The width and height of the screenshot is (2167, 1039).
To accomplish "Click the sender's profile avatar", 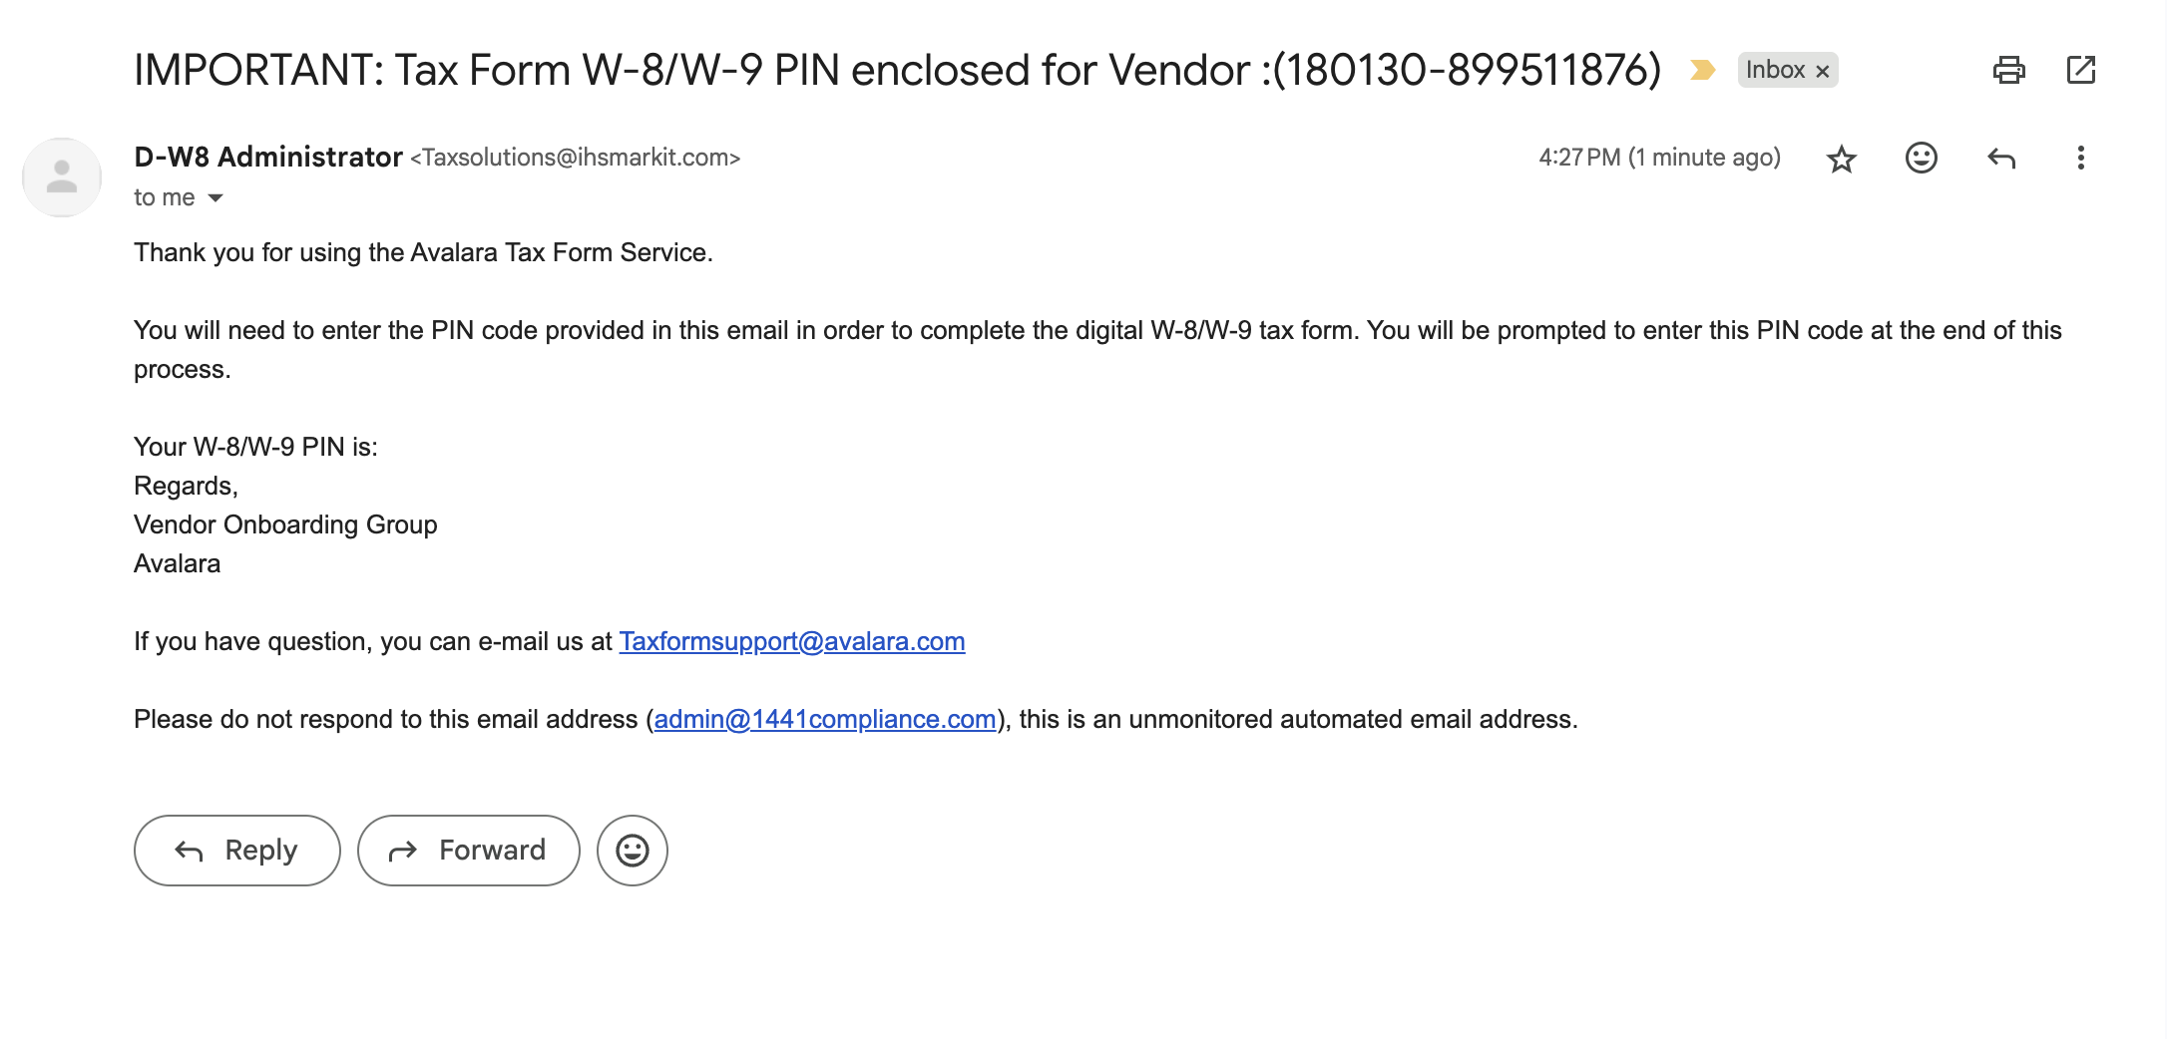I will 62,177.
